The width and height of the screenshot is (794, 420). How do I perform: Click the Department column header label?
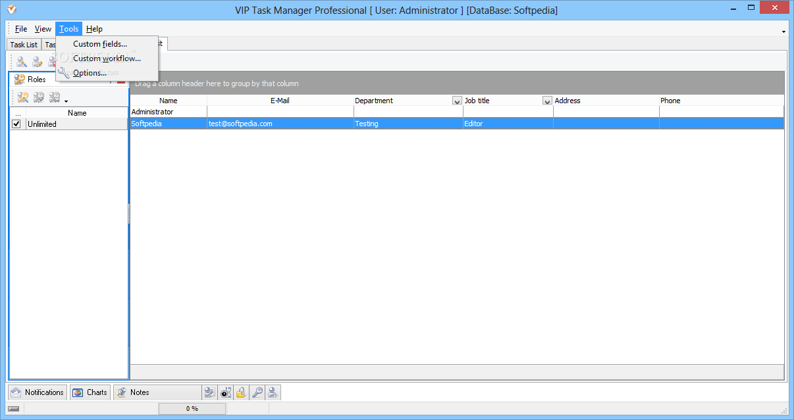click(x=374, y=101)
